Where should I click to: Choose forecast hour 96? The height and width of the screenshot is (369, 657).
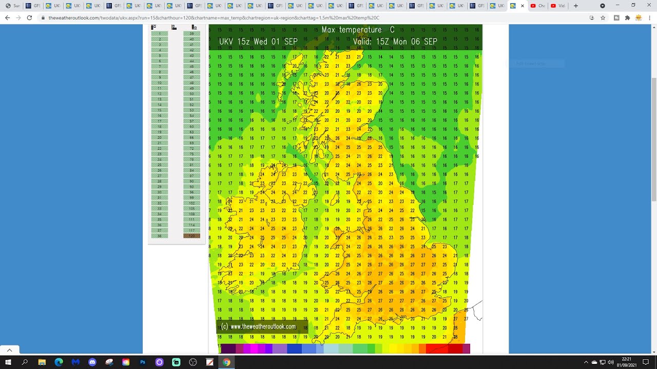tap(191, 192)
